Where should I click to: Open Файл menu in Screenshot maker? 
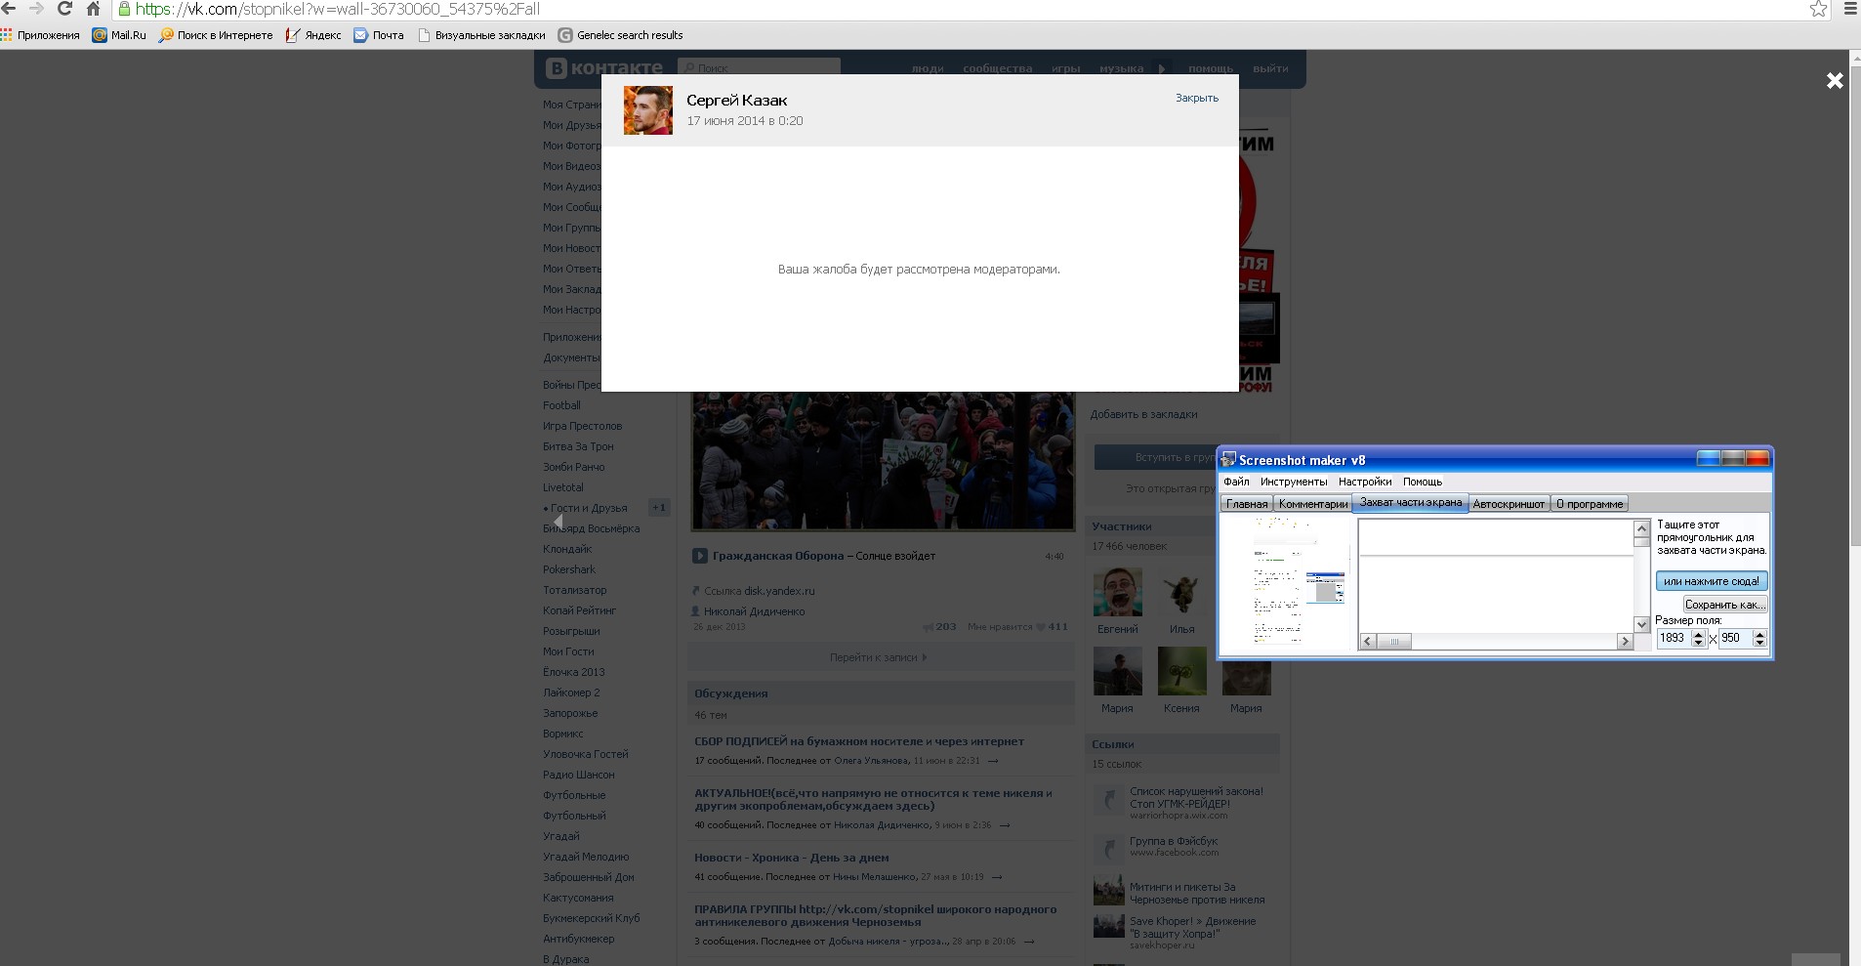click(x=1236, y=482)
